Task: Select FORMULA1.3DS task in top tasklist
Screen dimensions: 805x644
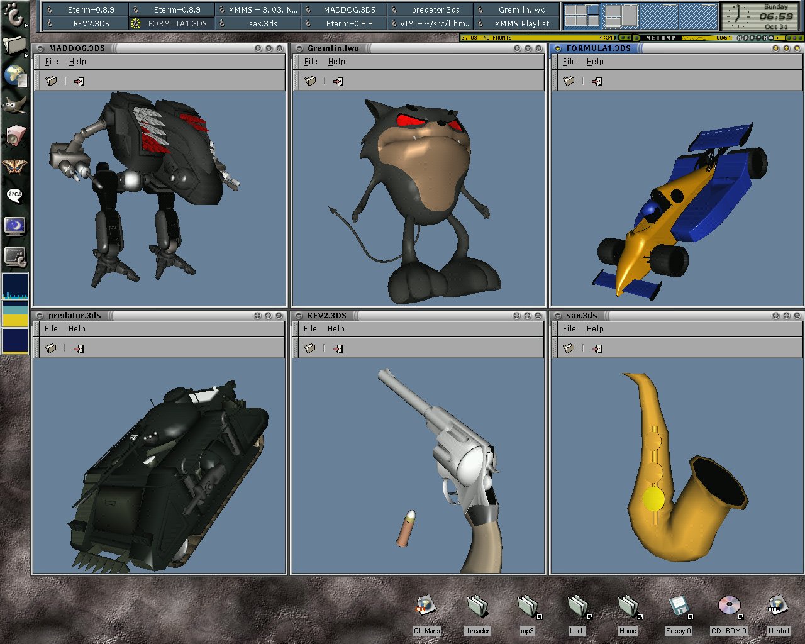Action: click(x=172, y=23)
